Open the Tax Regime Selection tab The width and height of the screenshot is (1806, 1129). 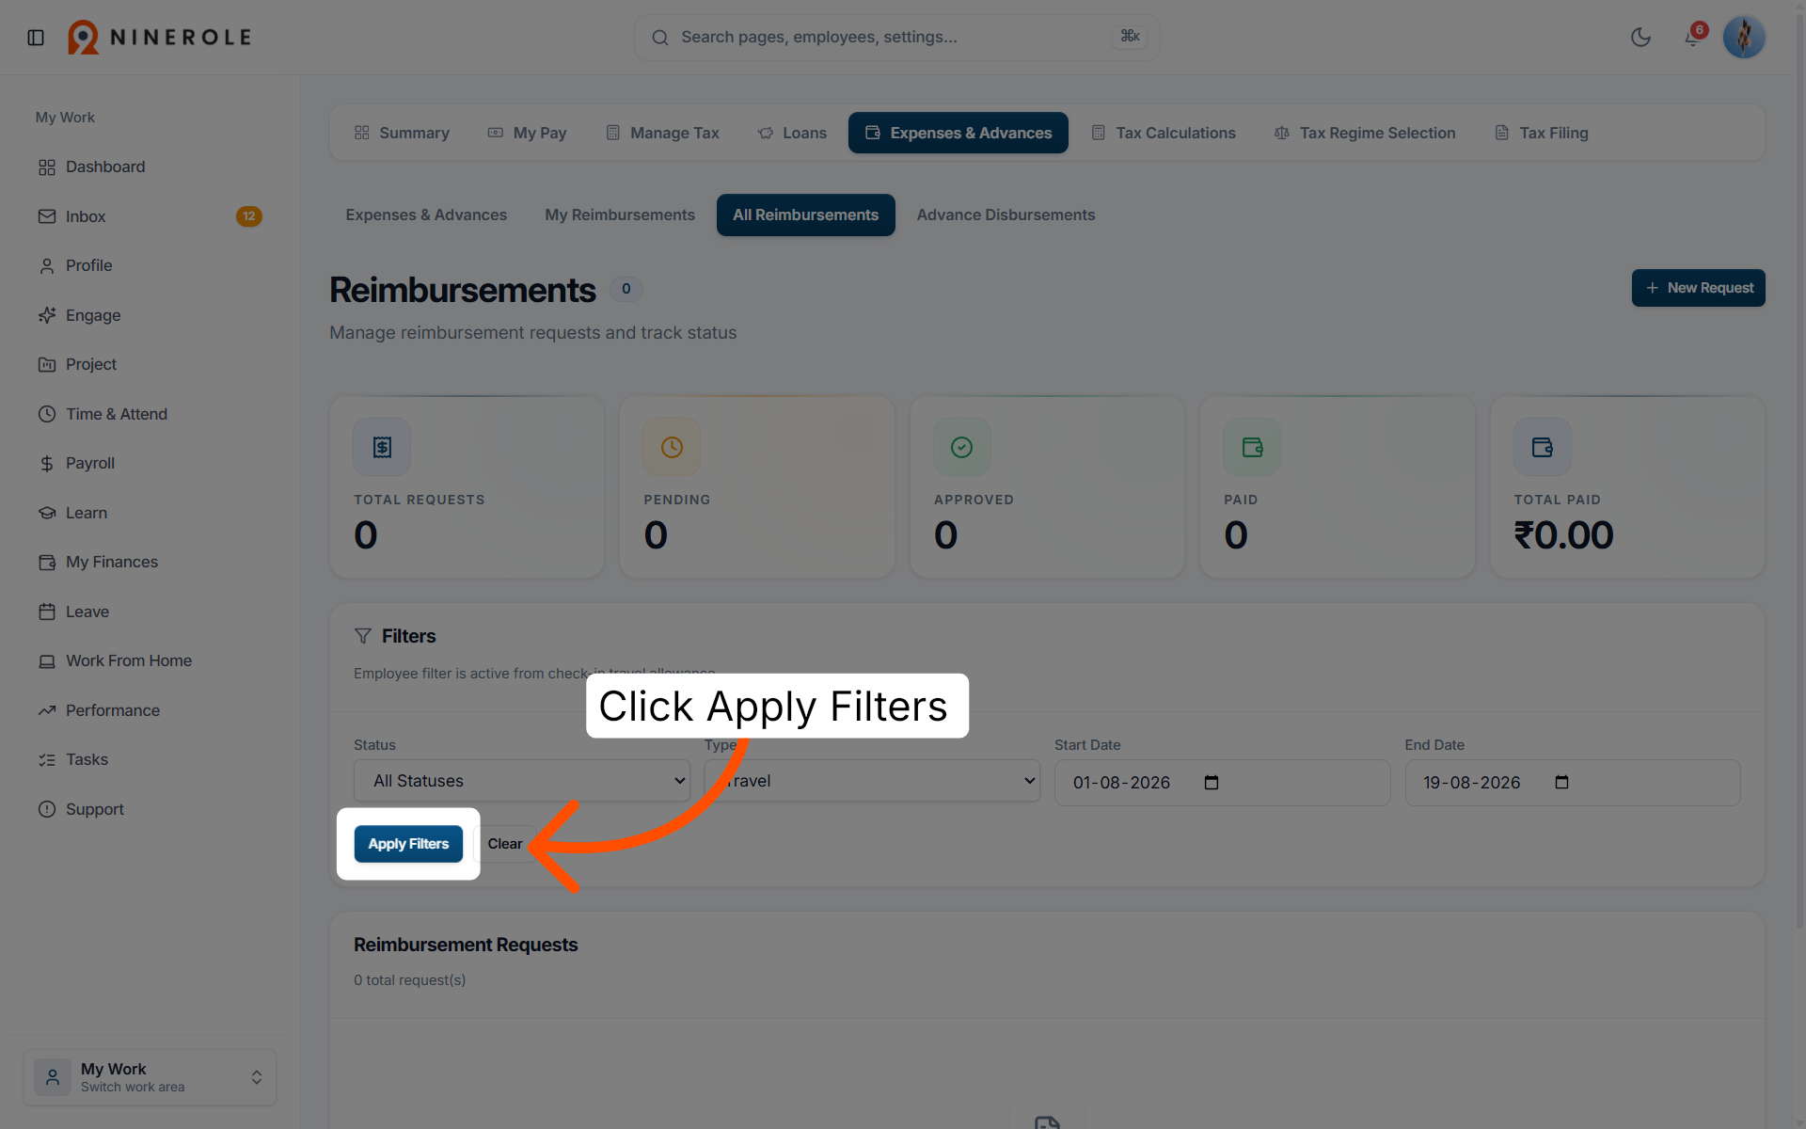click(1365, 133)
